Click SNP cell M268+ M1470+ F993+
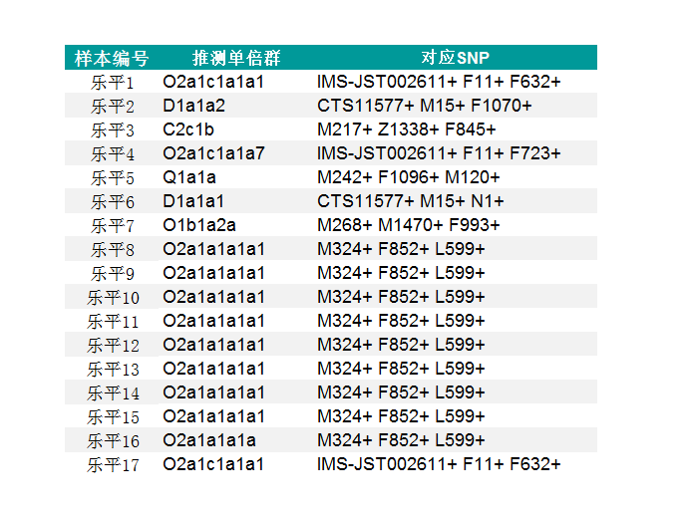The width and height of the screenshot is (685, 521). point(409,225)
